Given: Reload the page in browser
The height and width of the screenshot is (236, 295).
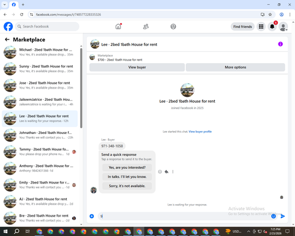Looking at the screenshot, I should coord(22,15).
